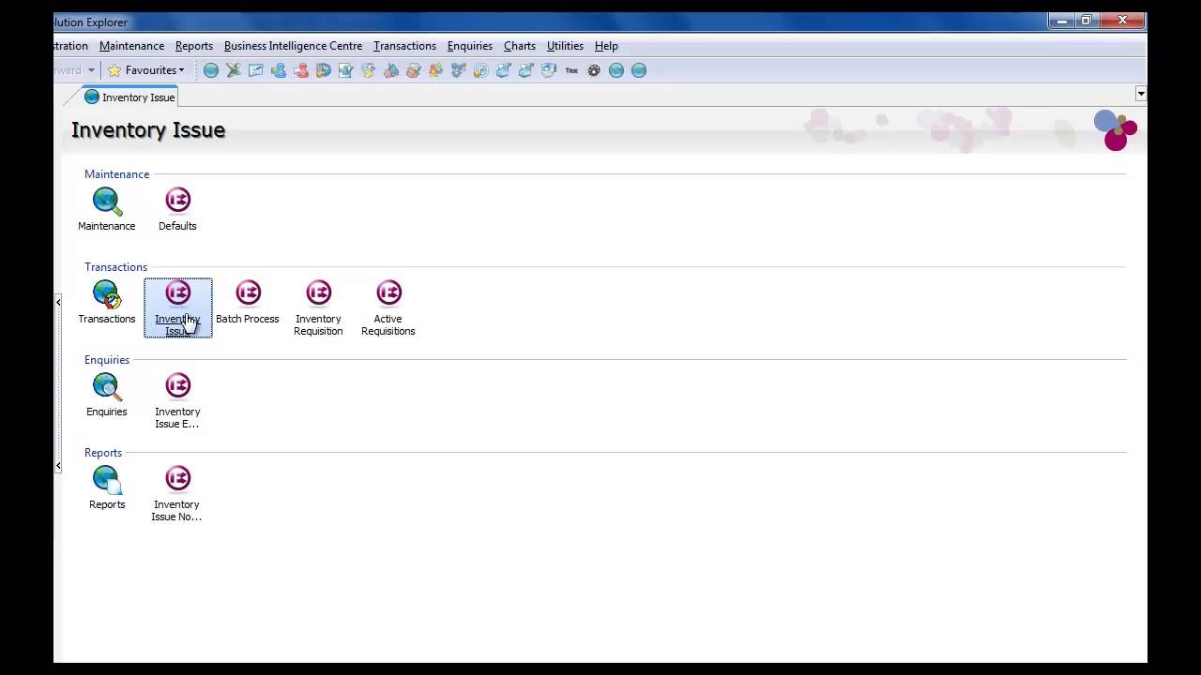Open the Transactions menu in the menu bar
Image resolution: width=1201 pixels, height=675 pixels.
tap(404, 46)
